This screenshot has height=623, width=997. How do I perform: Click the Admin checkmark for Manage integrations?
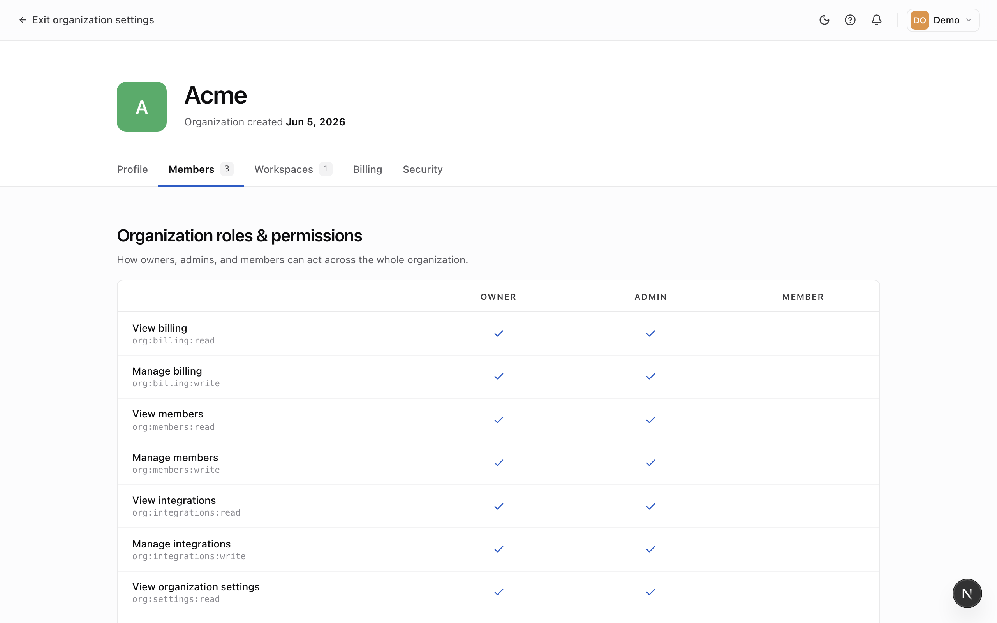tap(650, 549)
